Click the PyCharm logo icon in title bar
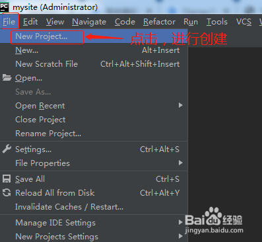The height and width of the screenshot is (242, 262). (4, 7)
